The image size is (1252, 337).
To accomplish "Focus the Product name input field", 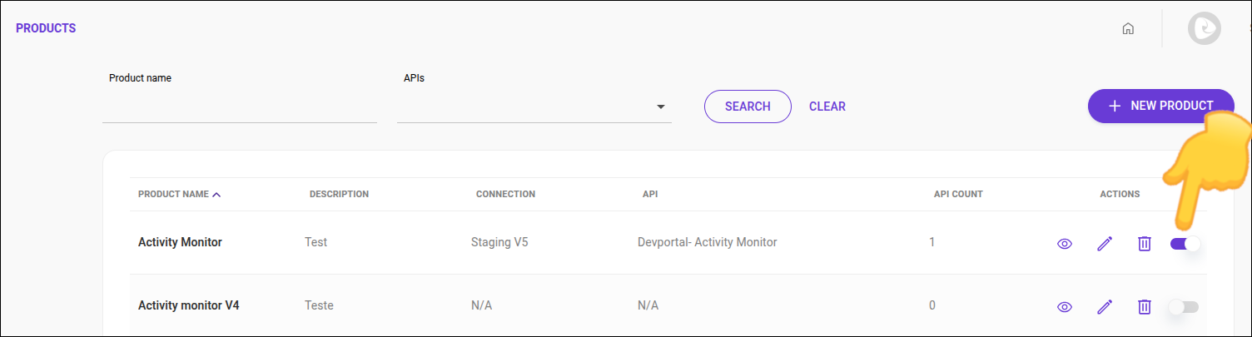I will click(239, 107).
